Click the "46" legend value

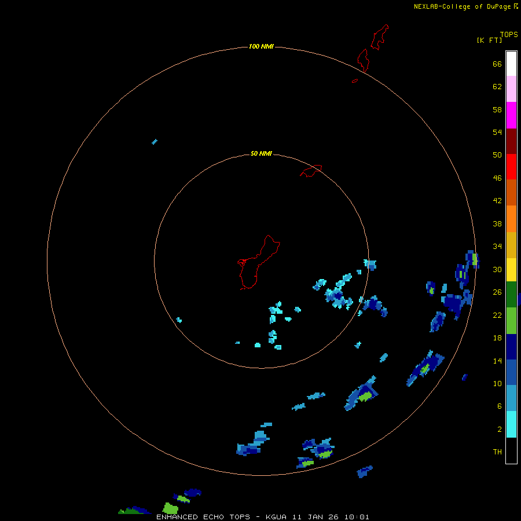[x=497, y=178]
